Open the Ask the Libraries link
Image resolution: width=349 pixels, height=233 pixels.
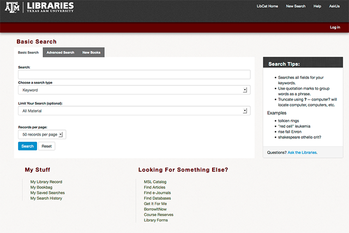tap(302, 152)
